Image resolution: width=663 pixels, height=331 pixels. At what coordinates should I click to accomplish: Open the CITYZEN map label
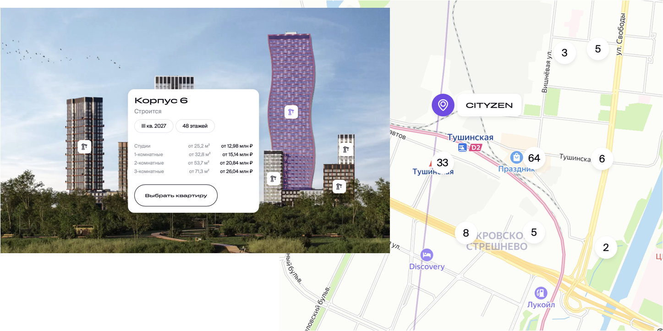point(489,105)
